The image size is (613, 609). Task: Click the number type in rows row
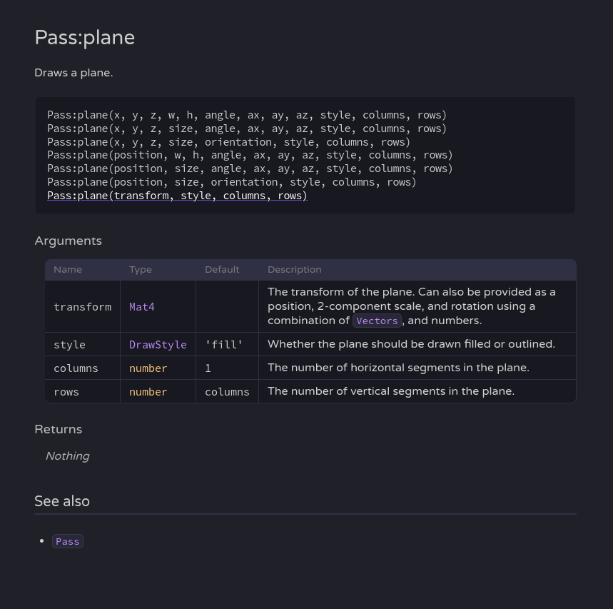148,391
